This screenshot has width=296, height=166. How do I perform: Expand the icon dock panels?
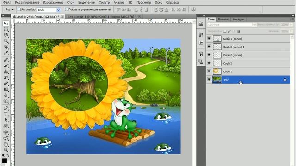[203, 16]
